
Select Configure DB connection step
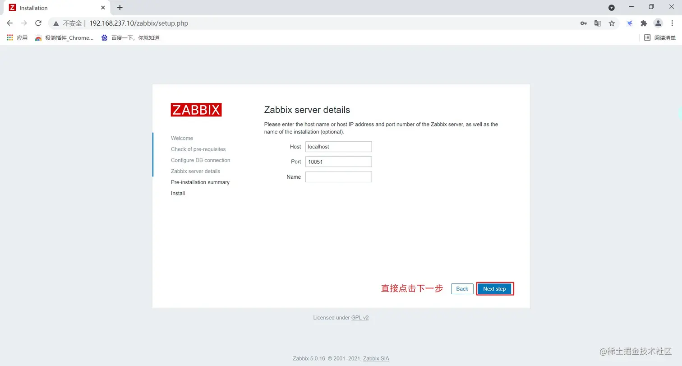click(201, 160)
